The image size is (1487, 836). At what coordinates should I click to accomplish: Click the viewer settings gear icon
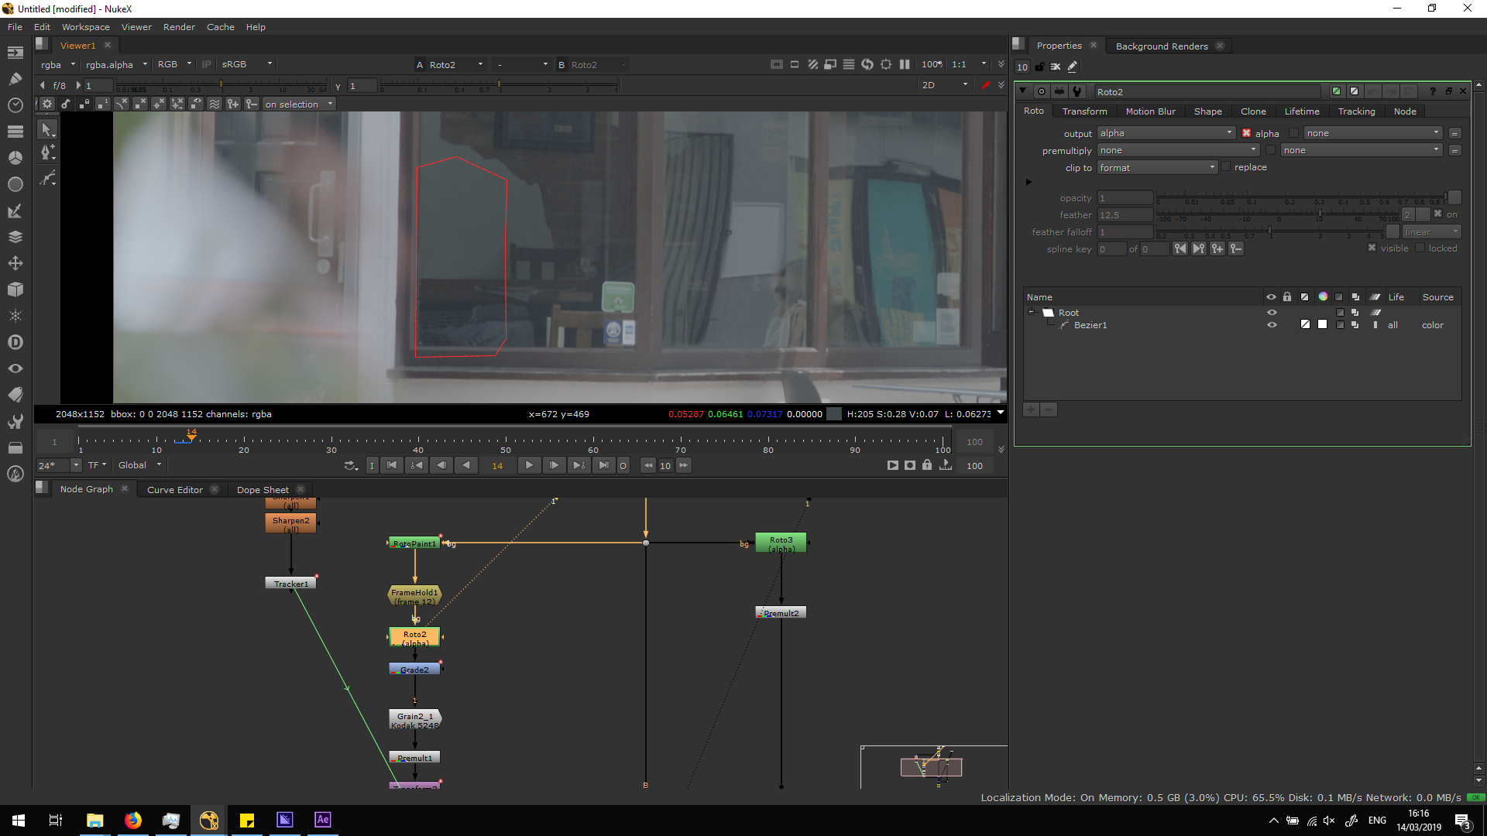pos(47,104)
